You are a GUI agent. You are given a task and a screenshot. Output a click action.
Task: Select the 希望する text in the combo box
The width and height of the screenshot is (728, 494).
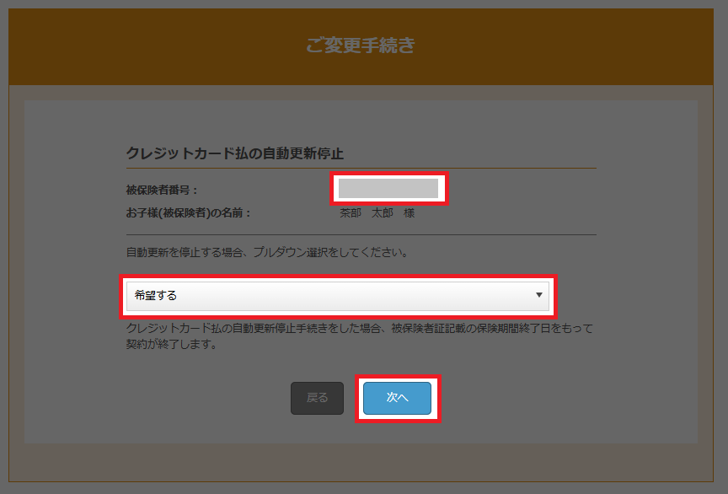(x=156, y=296)
